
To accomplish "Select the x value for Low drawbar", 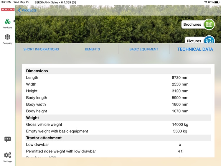I will (180, 145).
